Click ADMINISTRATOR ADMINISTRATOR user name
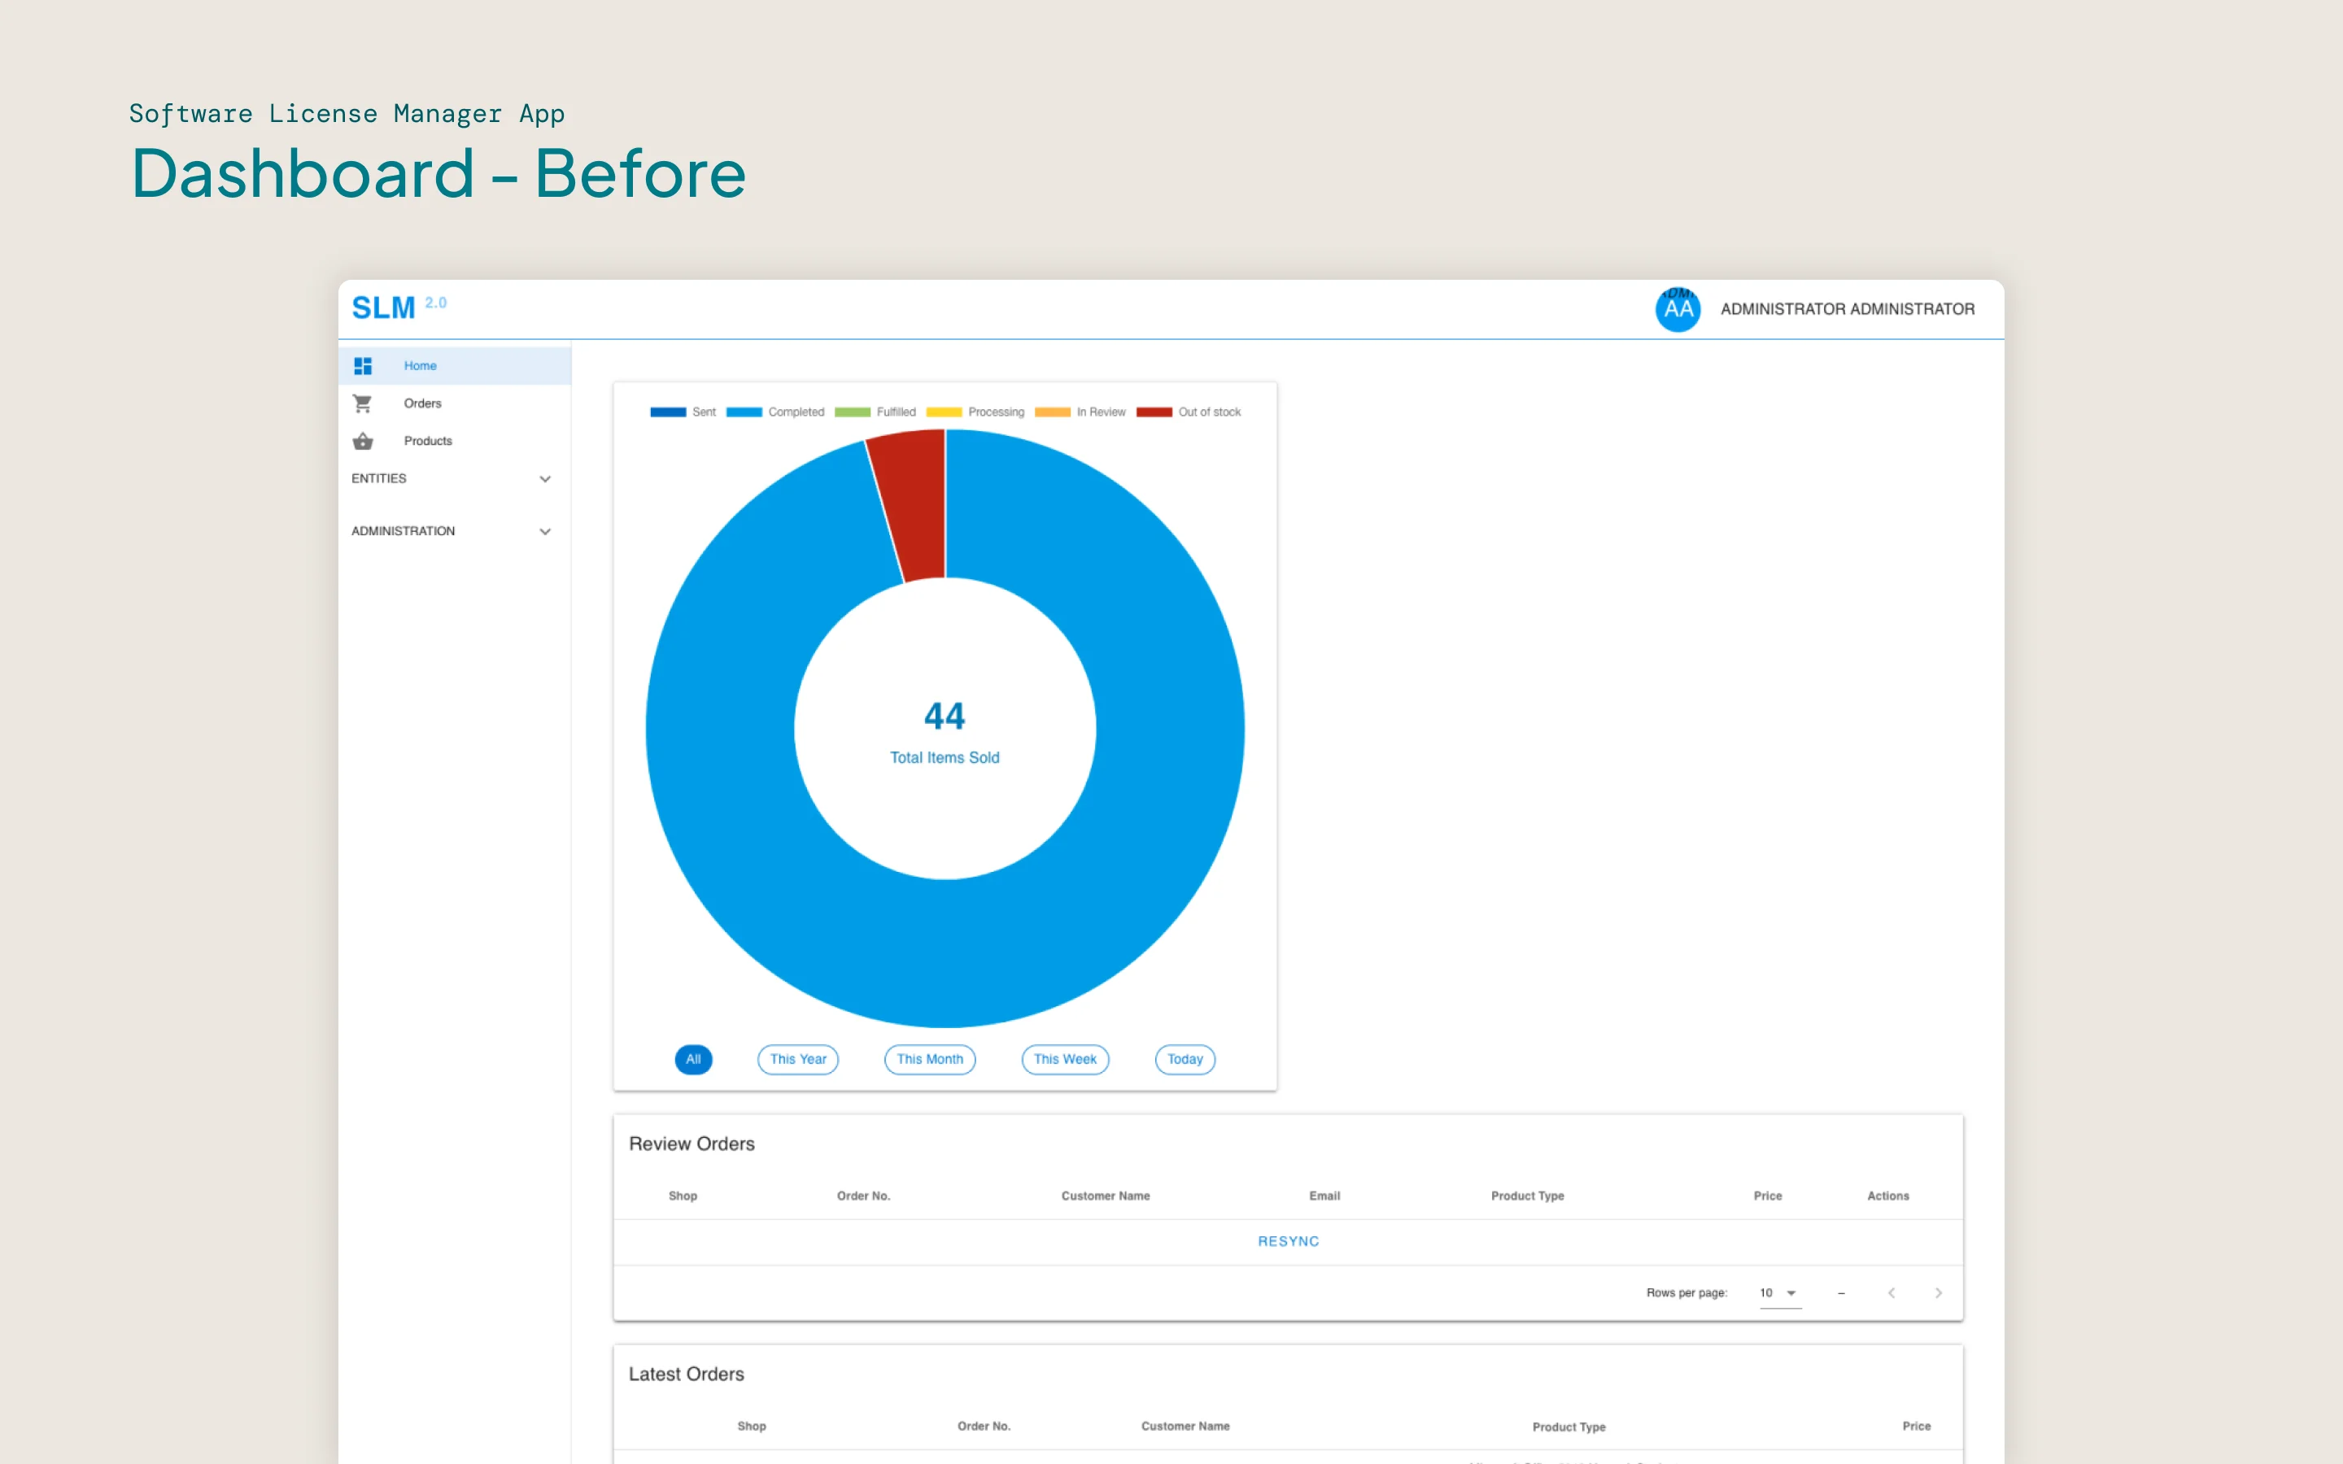This screenshot has height=1464, width=2343. 1848,309
